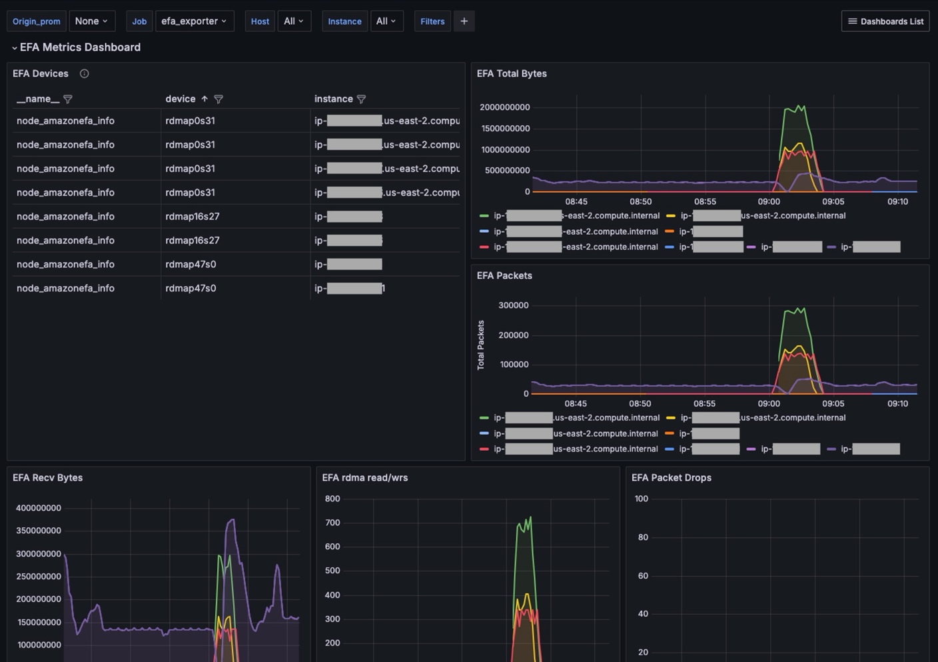Click yellow legend swatch in EFA Packets
This screenshot has height=662, width=938.
[671, 418]
